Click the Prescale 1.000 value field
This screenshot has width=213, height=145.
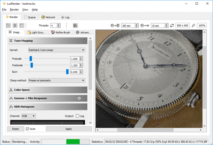(x=75, y=59)
